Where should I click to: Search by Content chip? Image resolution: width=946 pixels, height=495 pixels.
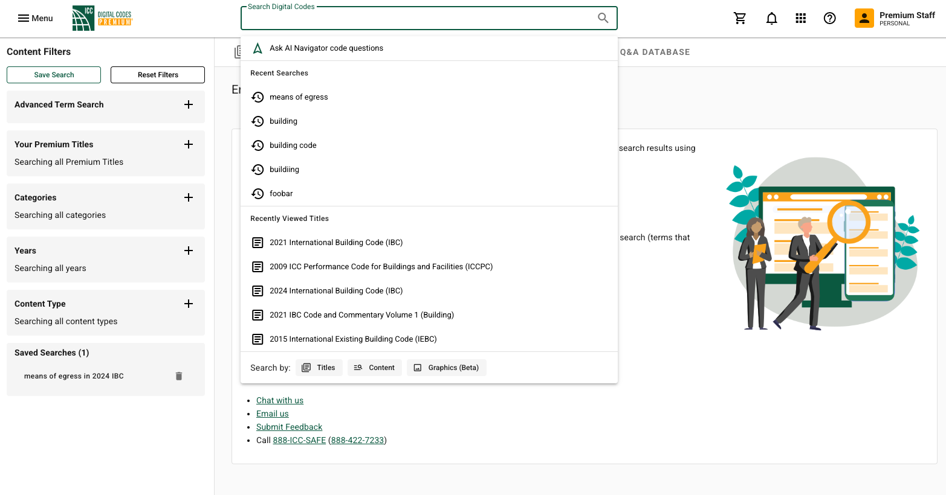click(375, 368)
